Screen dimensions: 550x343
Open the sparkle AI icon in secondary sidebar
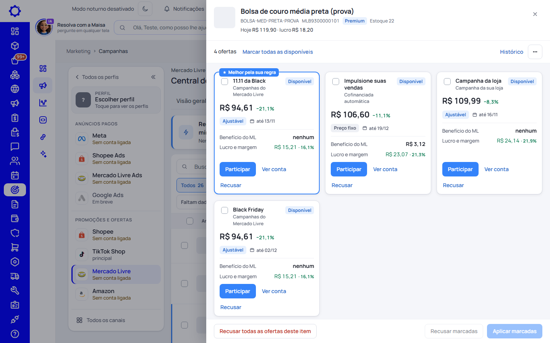(43, 154)
